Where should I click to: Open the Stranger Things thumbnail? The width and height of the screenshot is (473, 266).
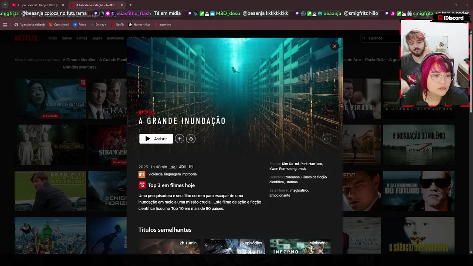[108, 145]
